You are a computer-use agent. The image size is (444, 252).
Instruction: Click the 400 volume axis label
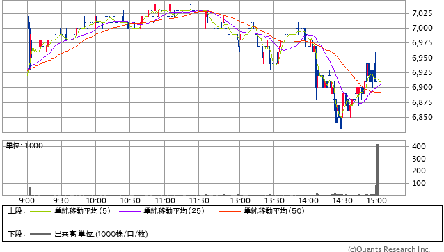(x=419, y=146)
